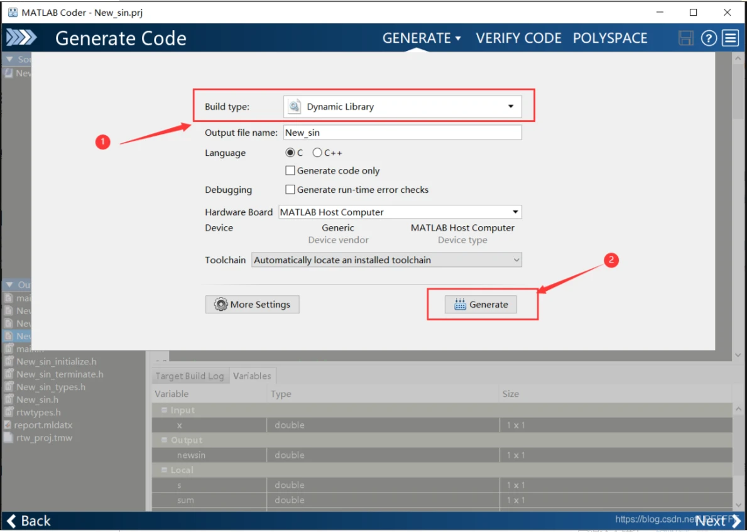Select variable row s
Screen dimensions: 747x532
point(442,485)
